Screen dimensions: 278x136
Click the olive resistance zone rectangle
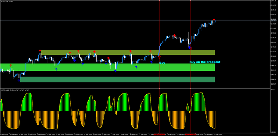click(128, 53)
